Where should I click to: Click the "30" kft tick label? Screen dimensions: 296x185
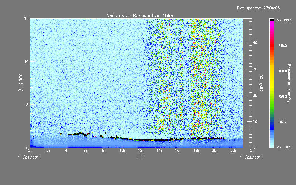(255, 69)
